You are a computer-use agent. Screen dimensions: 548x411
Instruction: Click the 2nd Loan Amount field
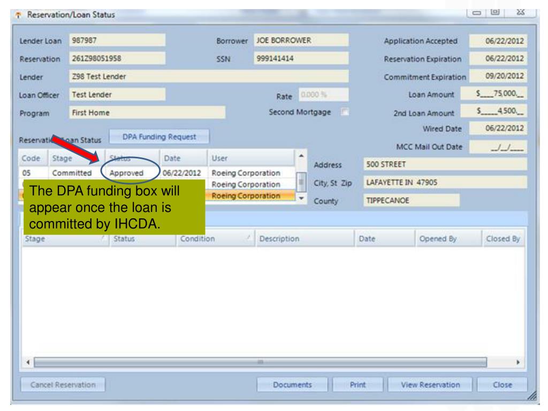[493, 111]
